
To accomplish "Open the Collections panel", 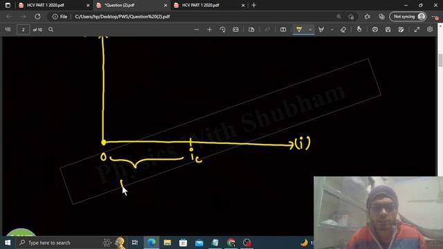I will coord(381,17).
